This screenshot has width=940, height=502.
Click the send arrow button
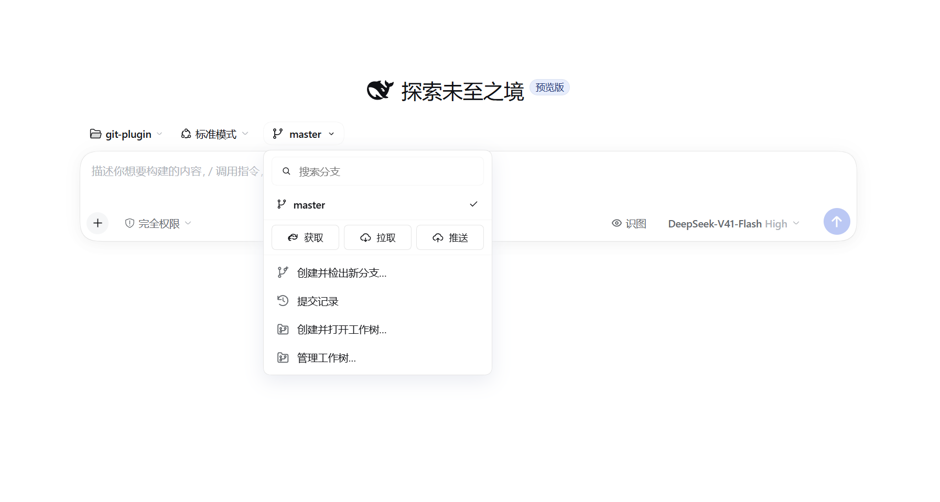(x=837, y=221)
